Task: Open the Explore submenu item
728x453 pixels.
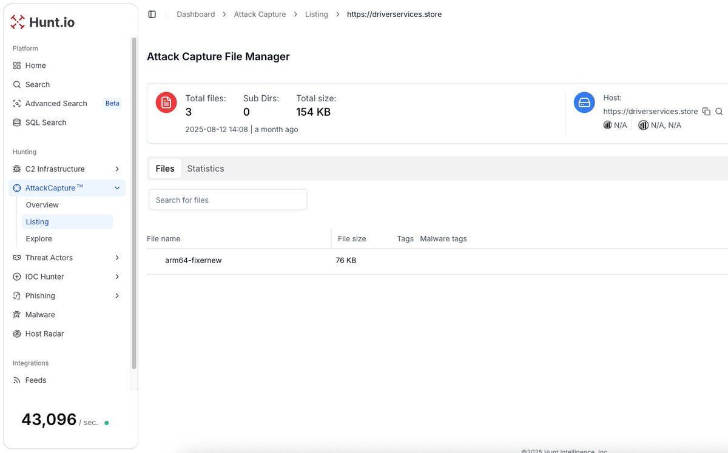Action: 39,239
